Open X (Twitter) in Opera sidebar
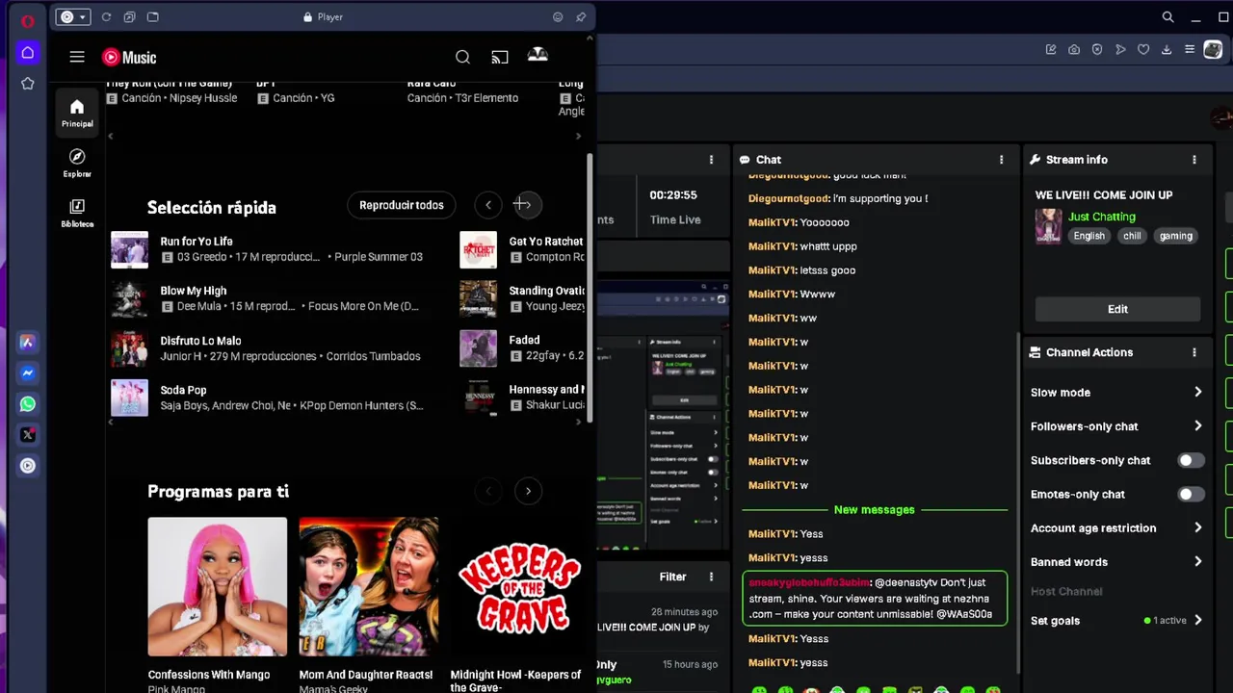 (27, 435)
